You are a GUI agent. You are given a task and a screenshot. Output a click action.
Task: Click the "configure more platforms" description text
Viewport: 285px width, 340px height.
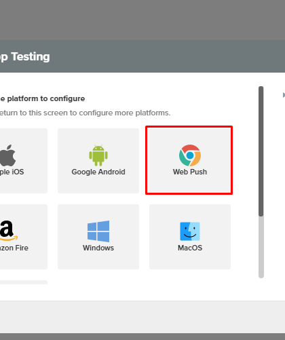tap(125, 113)
